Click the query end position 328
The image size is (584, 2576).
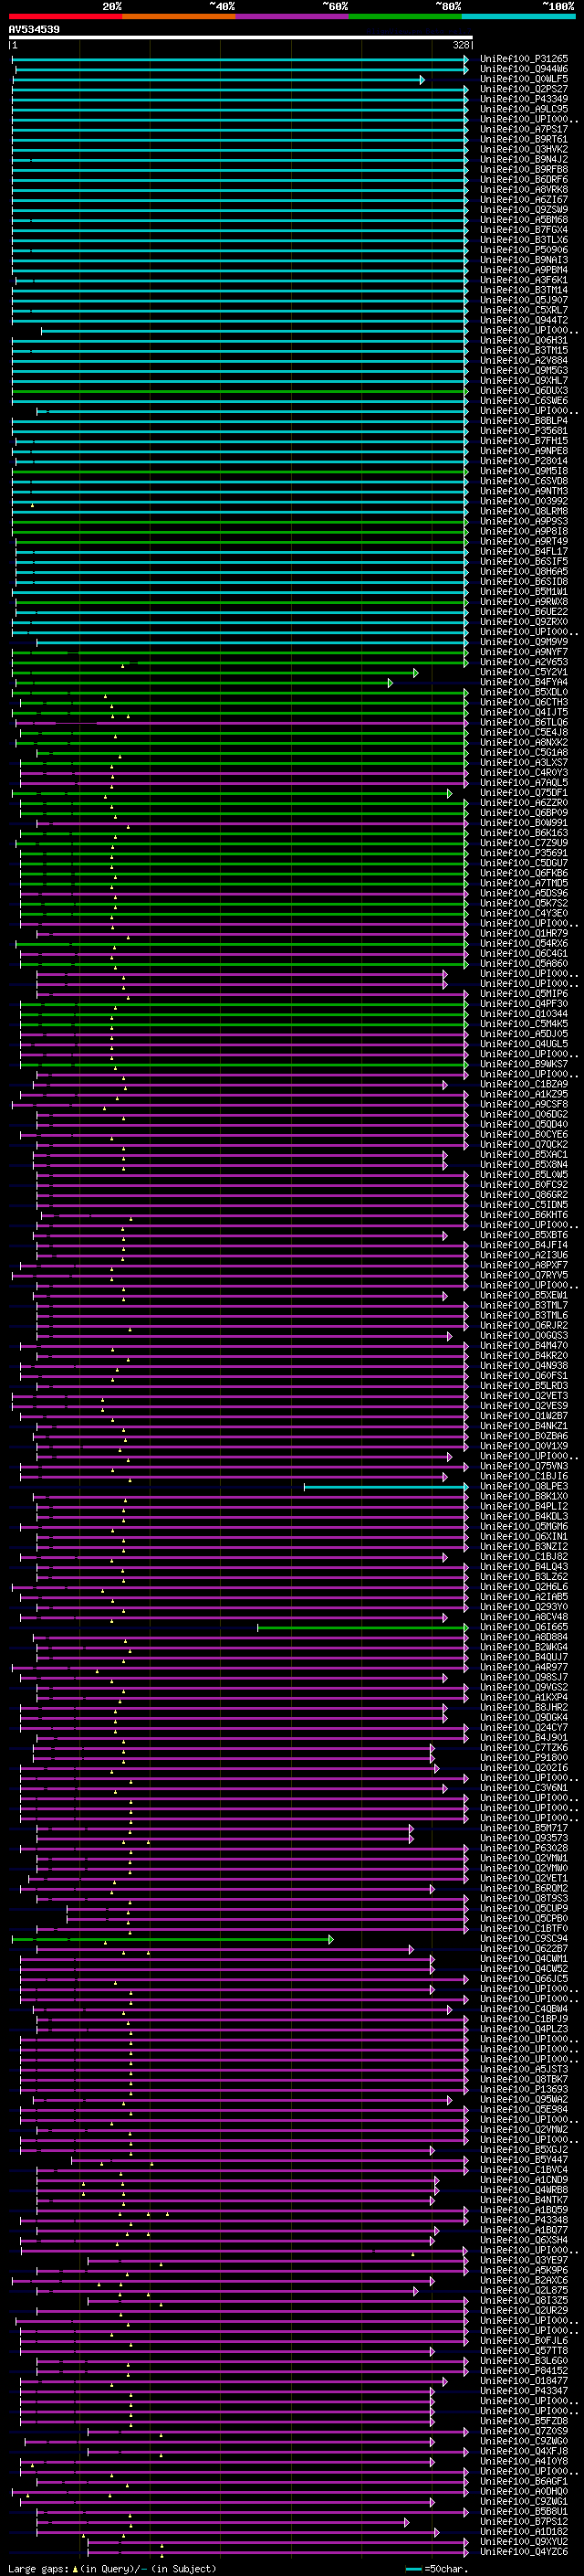(460, 45)
